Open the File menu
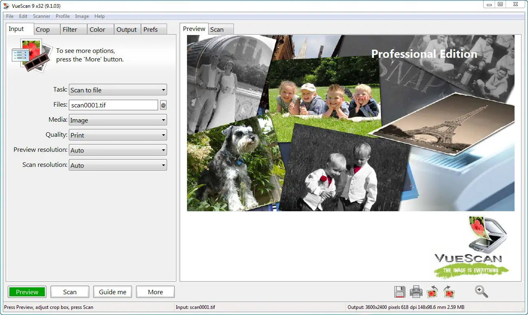This screenshot has width=528, height=315. (x=10, y=16)
